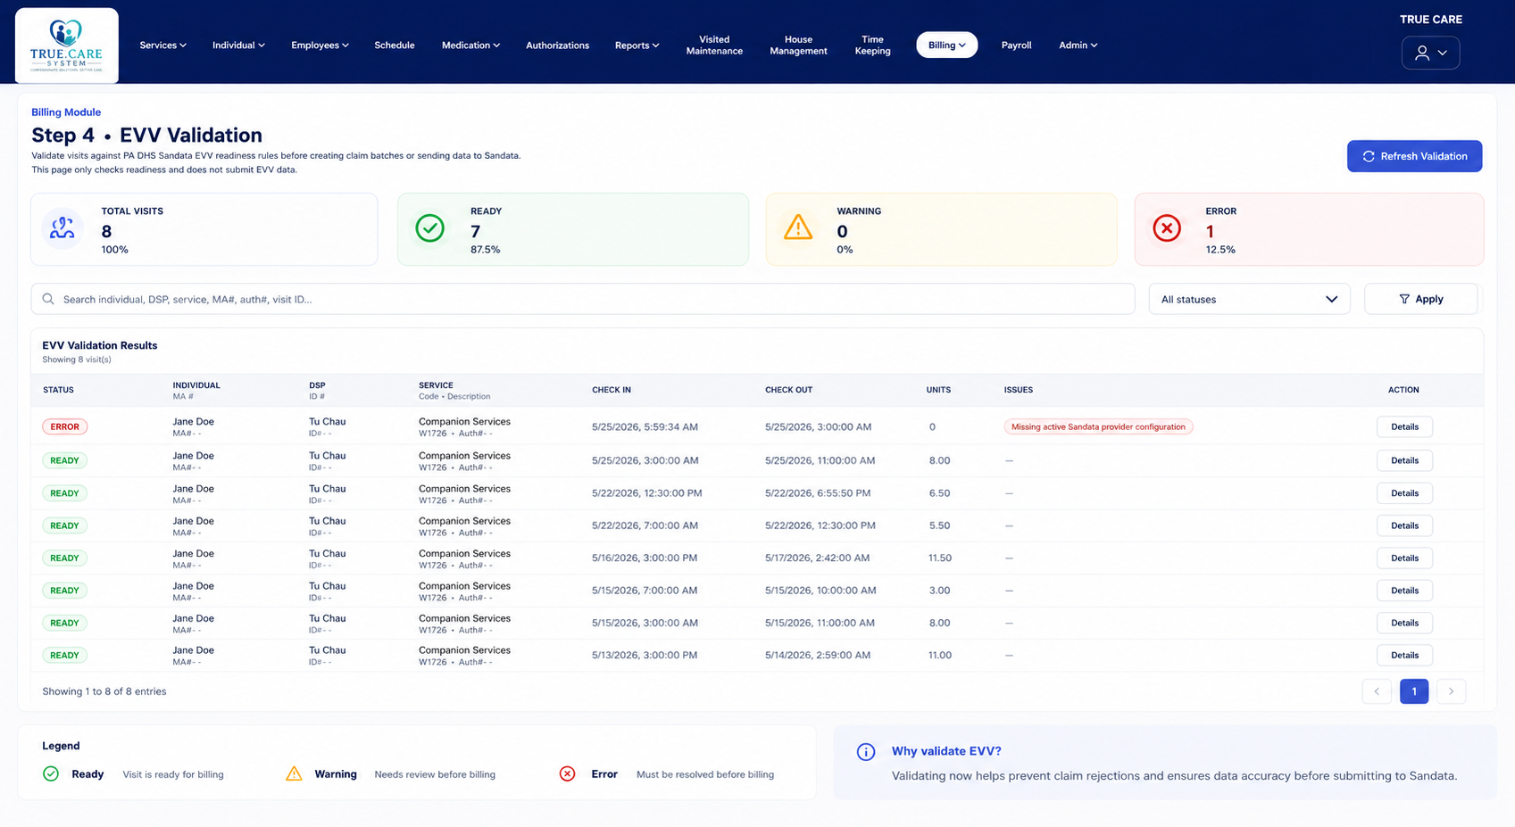Open the Schedule page
Screen dimensions: 1515x827
[x=394, y=45]
